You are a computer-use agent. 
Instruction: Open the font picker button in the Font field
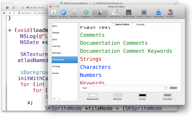pos(166,88)
